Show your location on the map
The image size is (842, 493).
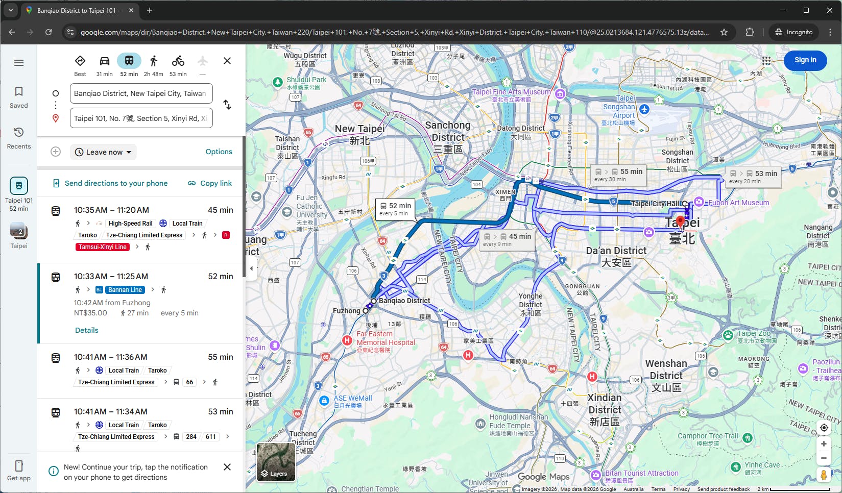coord(824,428)
